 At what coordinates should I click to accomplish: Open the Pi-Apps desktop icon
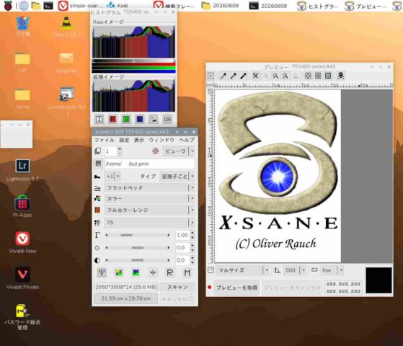pyautogui.click(x=22, y=206)
